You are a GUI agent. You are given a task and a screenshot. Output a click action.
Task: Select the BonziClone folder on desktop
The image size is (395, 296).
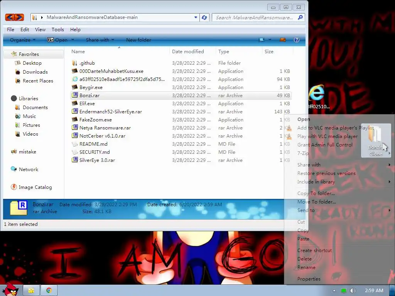tap(376, 140)
